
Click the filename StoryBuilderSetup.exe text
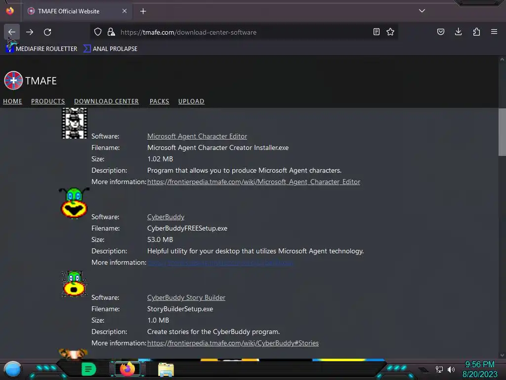[x=180, y=309]
